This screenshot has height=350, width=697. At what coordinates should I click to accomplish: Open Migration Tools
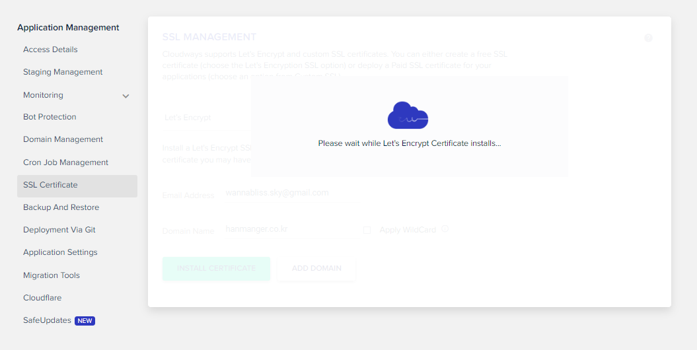tap(51, 275)
